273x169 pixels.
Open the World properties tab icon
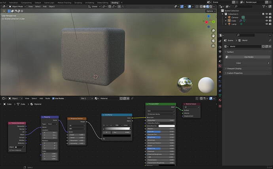[220, 66]
